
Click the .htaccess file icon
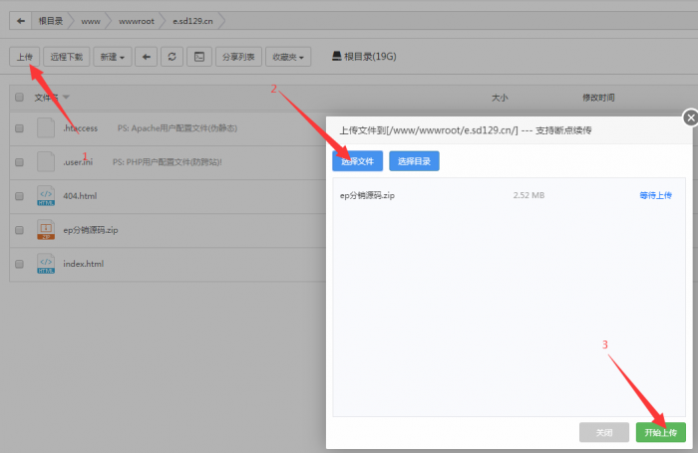[x=45, y=128]
